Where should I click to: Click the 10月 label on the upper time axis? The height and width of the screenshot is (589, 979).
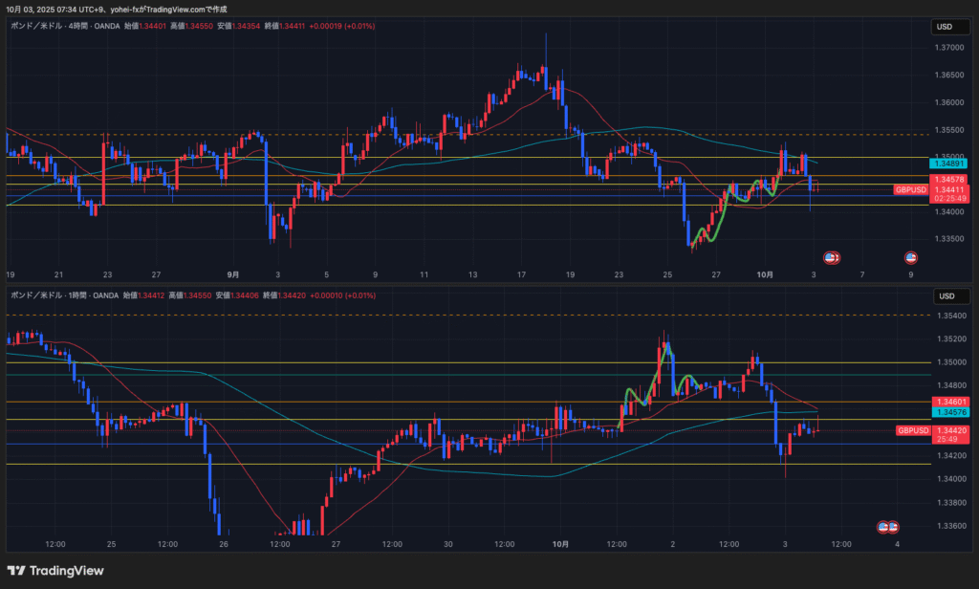pyautogui.click(x=765, y=273)
